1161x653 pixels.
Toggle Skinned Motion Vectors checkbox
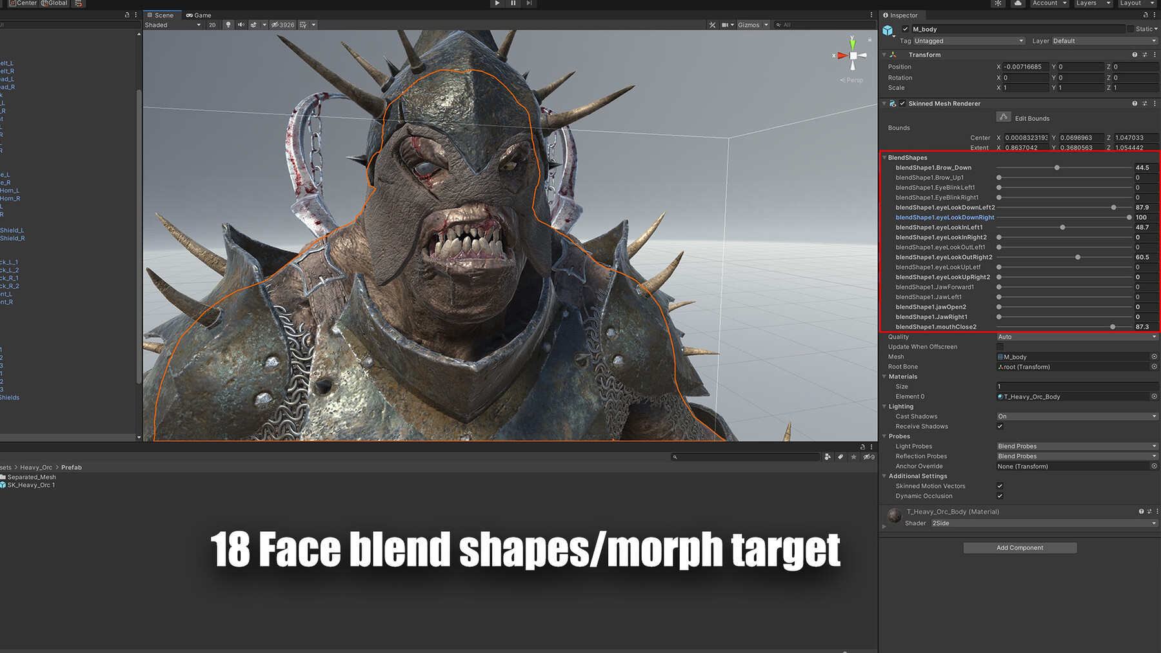coord(1000,486)
